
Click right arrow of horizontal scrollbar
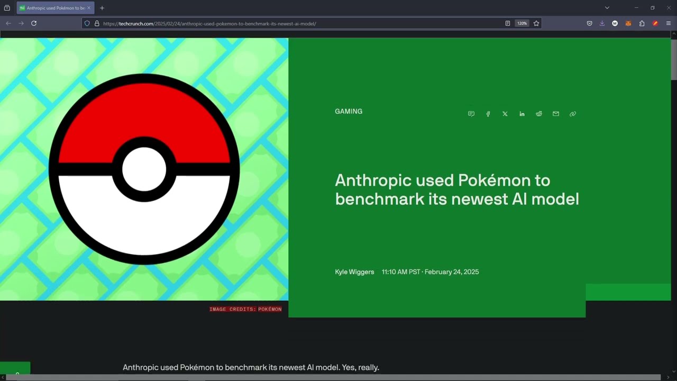pos(668,377)
